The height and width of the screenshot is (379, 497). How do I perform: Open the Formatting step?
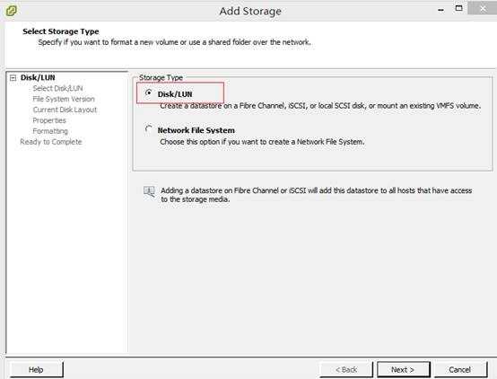pos(50,131)
